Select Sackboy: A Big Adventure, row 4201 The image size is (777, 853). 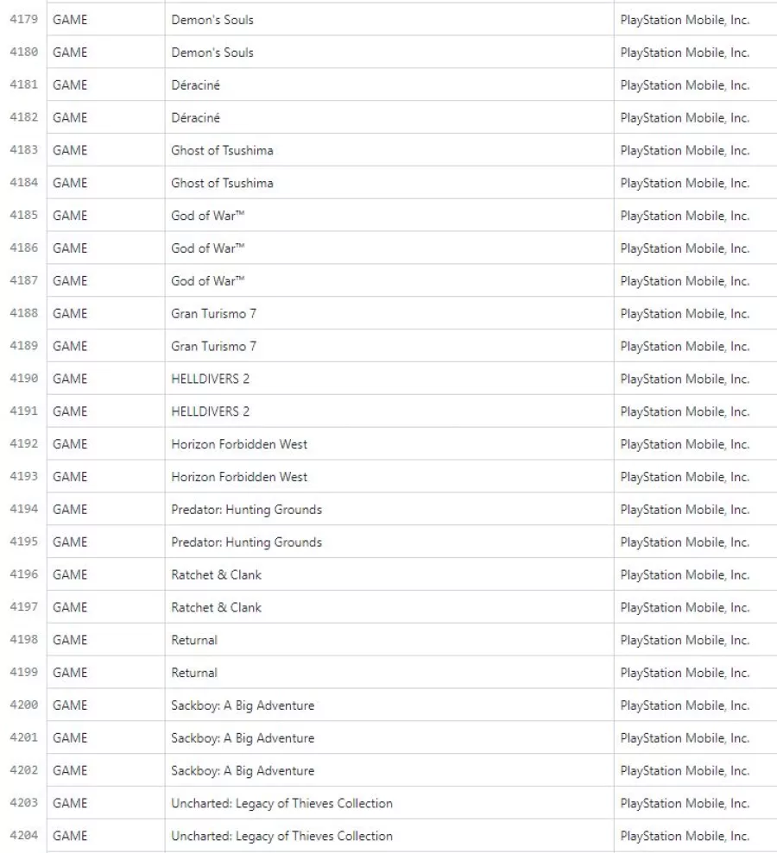[x=243, y=737]
